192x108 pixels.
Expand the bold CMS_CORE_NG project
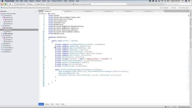click(x=1, y=34)
